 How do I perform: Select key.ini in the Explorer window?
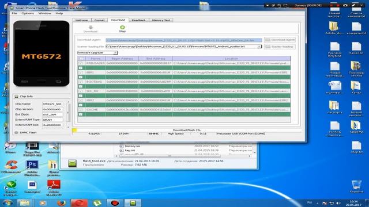point(130,150)
